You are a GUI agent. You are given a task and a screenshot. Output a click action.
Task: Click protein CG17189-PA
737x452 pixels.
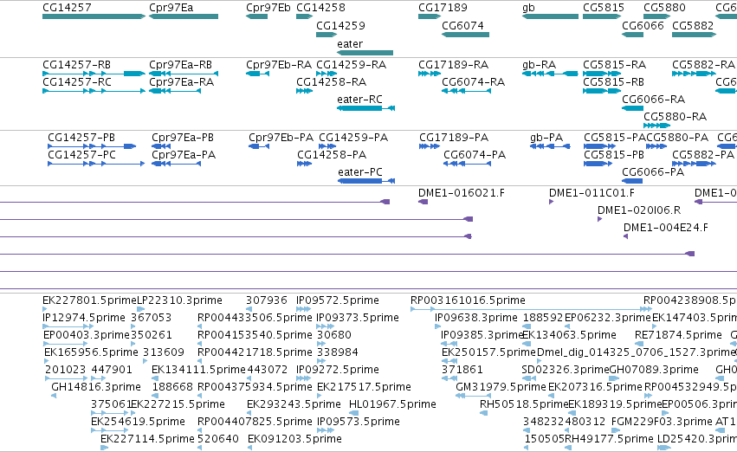point(430,146)
